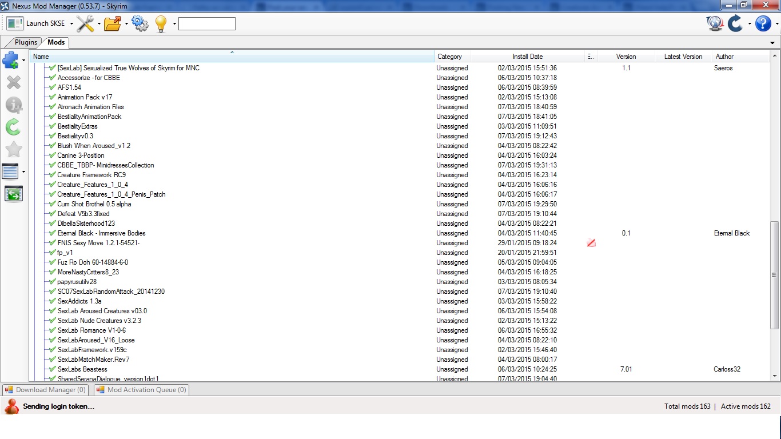Sort by the Category column header
781x439 pixels.
452,57
